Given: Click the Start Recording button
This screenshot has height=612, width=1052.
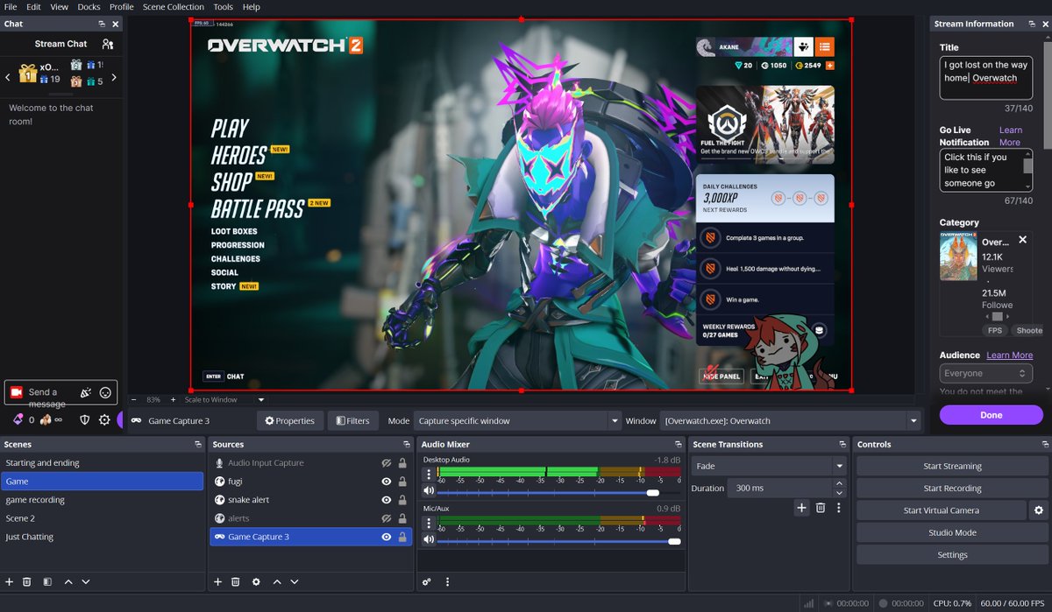Looking at the screenshot, I should pos(952,489).
